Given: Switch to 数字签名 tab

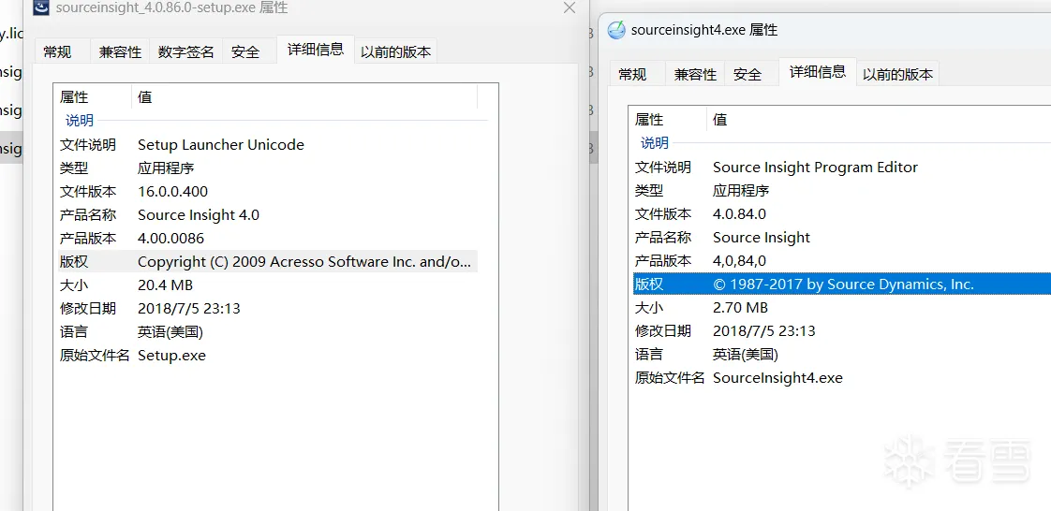Looking at the screenshot, I should 185,51.
